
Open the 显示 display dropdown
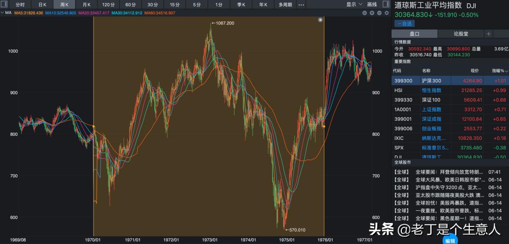(354, 4)
